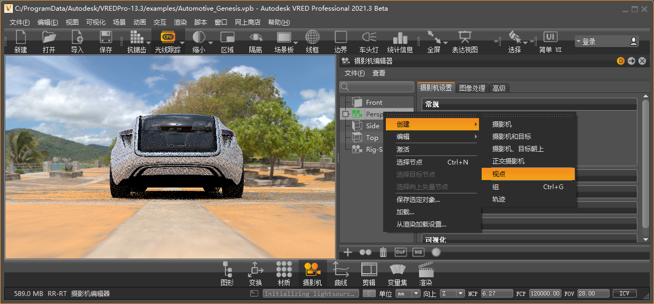Click the 导入 (Import) toolbar icon
Viewport: 654px width, 304px height.
point(78,37)
